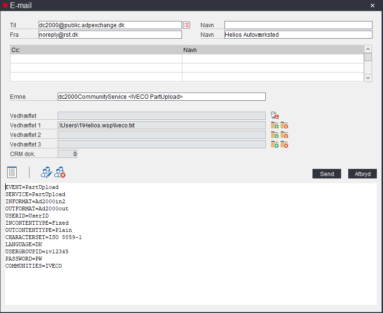Screen dimensions: 383x313
Task: Cancel the e-mail using Afbryd
Action: [x=363, y=174]
